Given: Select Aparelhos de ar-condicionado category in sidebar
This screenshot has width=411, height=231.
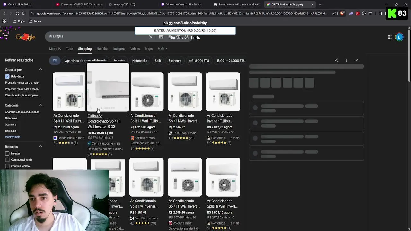Looking at the screenshot, I should (22, 112).
